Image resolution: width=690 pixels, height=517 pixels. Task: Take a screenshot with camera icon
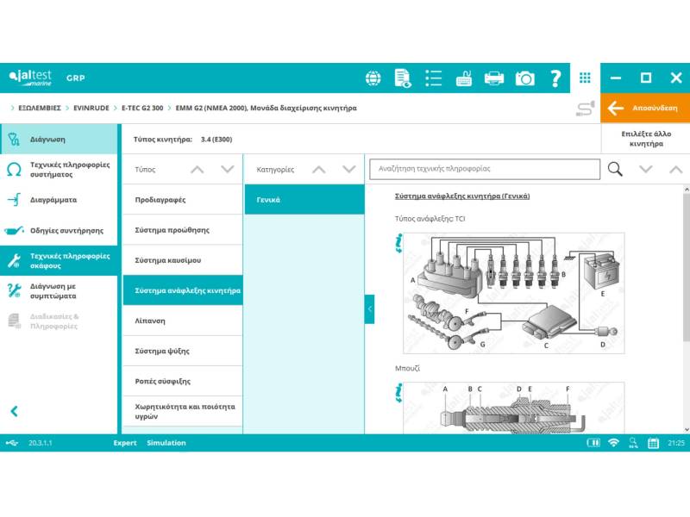(x=524, y=78)
